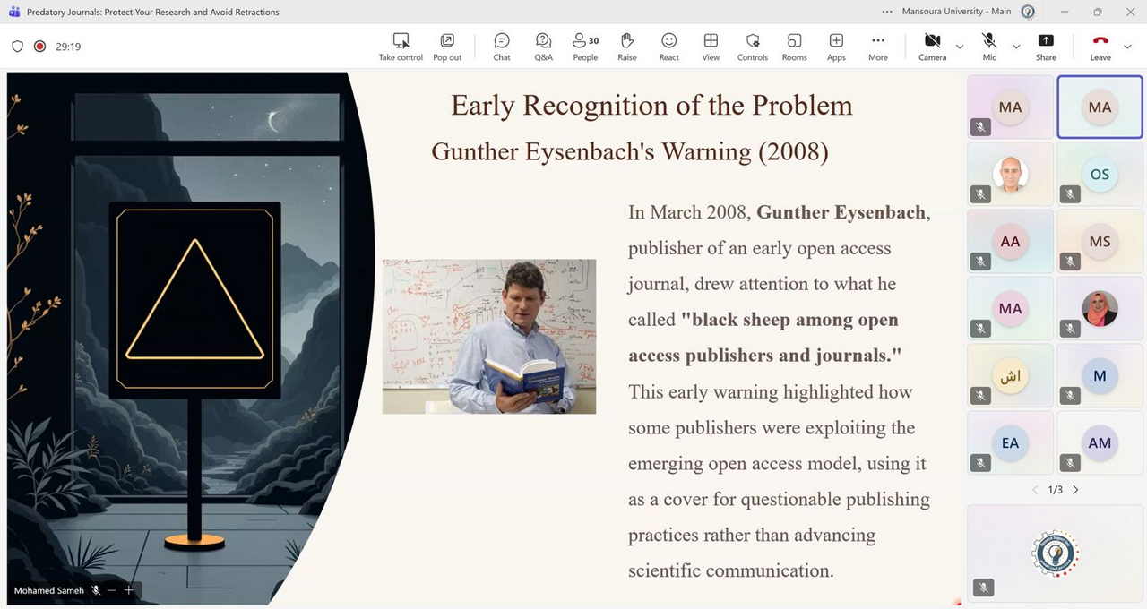Image resolution: width=1147 pixels, height=609 pixels.
Task: Open the Q&A panel
Action: (543, 47)
